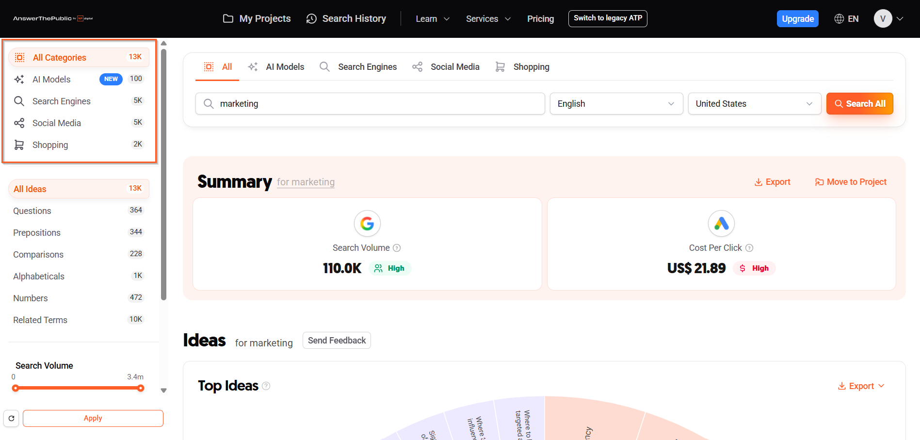Click the Top Ideas help icon
The width and height of the screenshot is (920, 440).
266,386
